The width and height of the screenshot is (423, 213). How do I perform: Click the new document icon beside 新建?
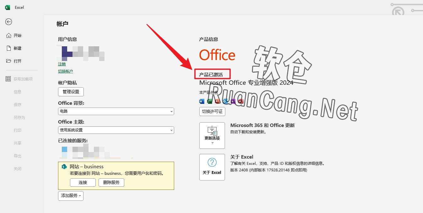click(9, 48)
